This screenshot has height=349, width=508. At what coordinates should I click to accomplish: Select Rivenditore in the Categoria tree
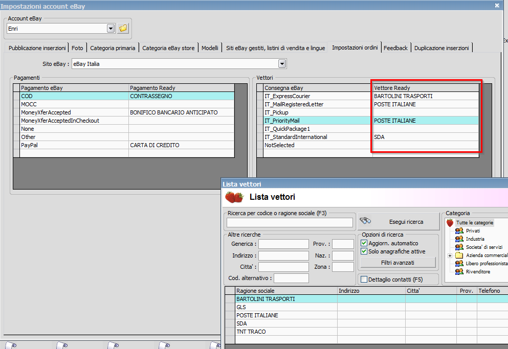[478, 272]
